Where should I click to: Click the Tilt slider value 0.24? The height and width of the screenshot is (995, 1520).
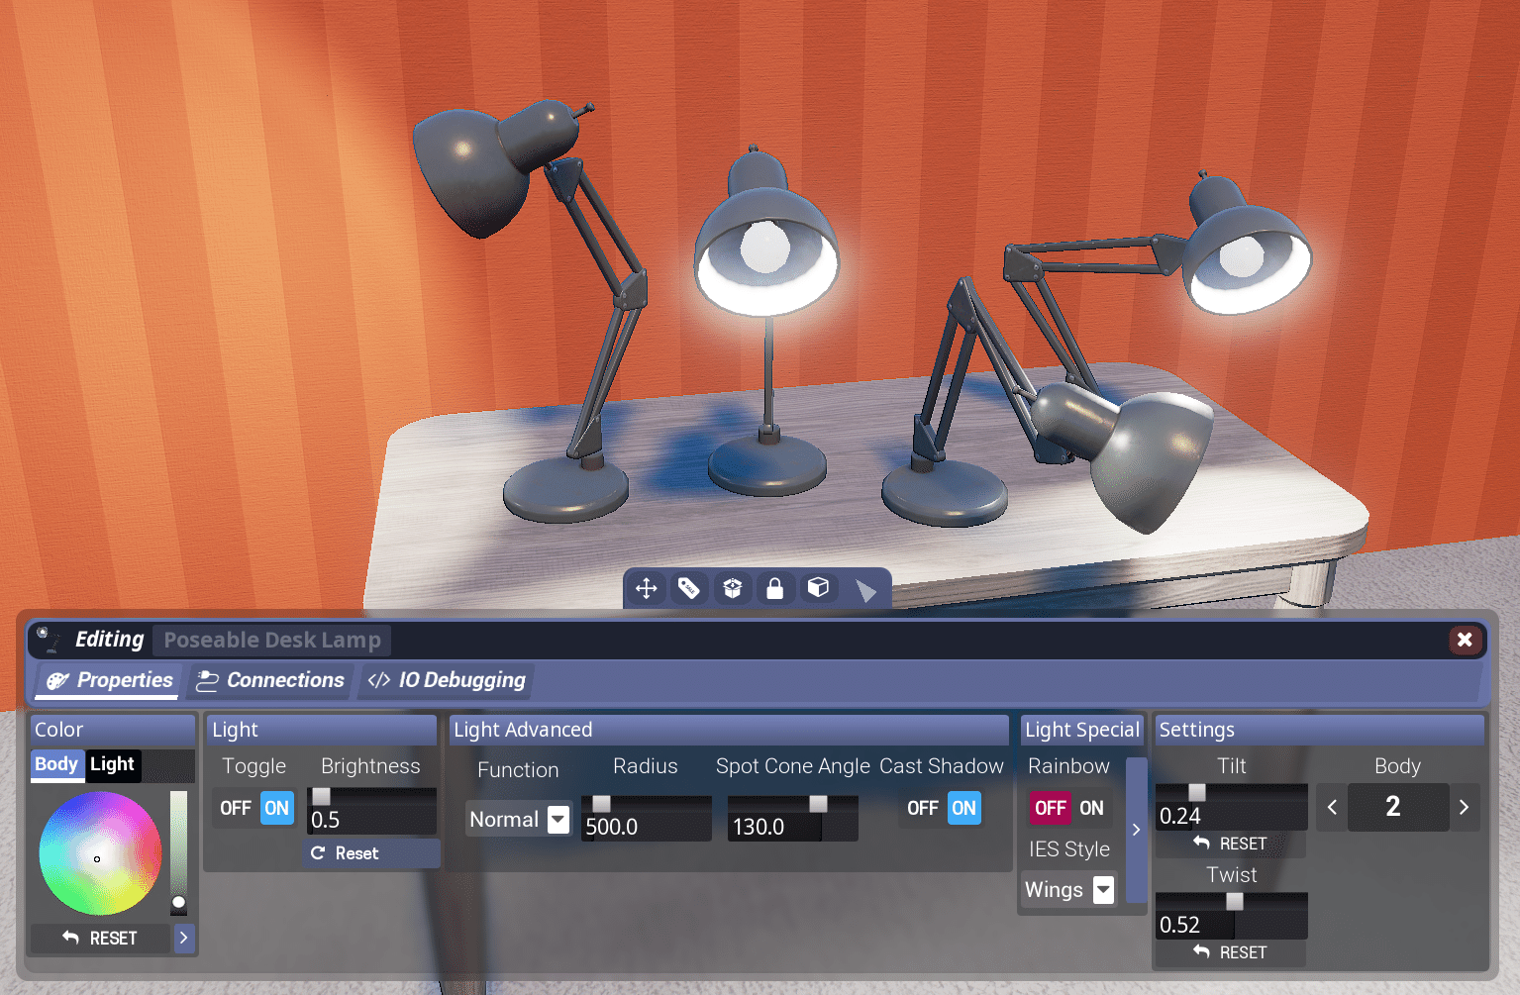(1232, 808)
